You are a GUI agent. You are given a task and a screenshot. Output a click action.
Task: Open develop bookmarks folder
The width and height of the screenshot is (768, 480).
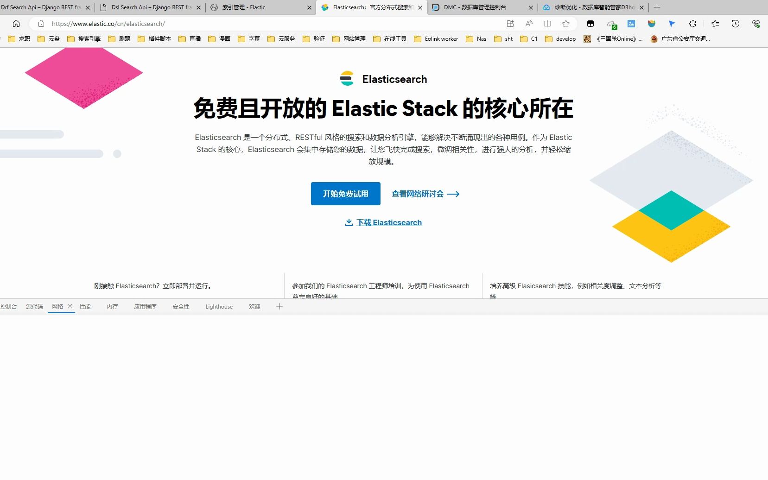[560, 39]
